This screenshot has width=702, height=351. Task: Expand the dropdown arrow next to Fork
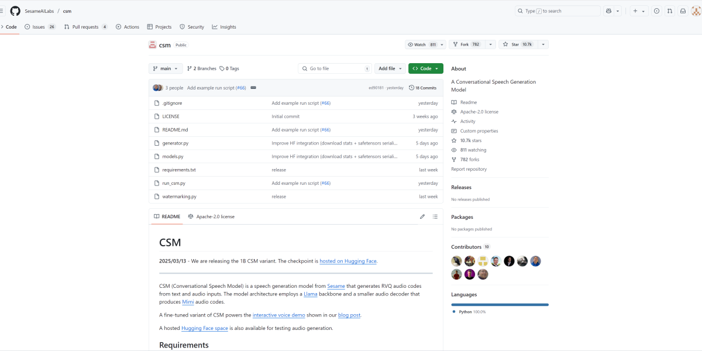pos(490,44)
